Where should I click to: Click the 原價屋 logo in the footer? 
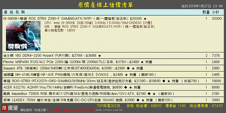[x=9, y=108]
